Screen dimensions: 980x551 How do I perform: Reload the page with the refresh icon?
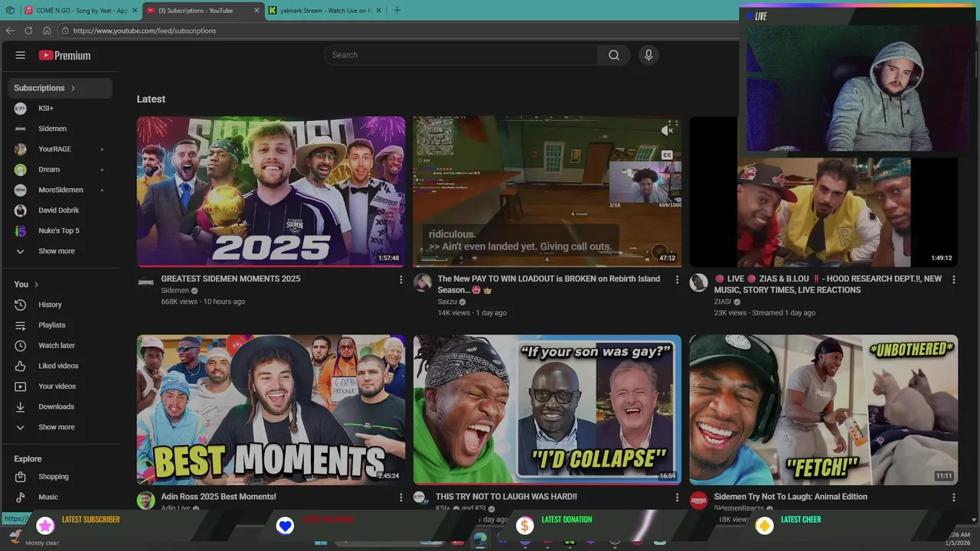pos(28,31)
